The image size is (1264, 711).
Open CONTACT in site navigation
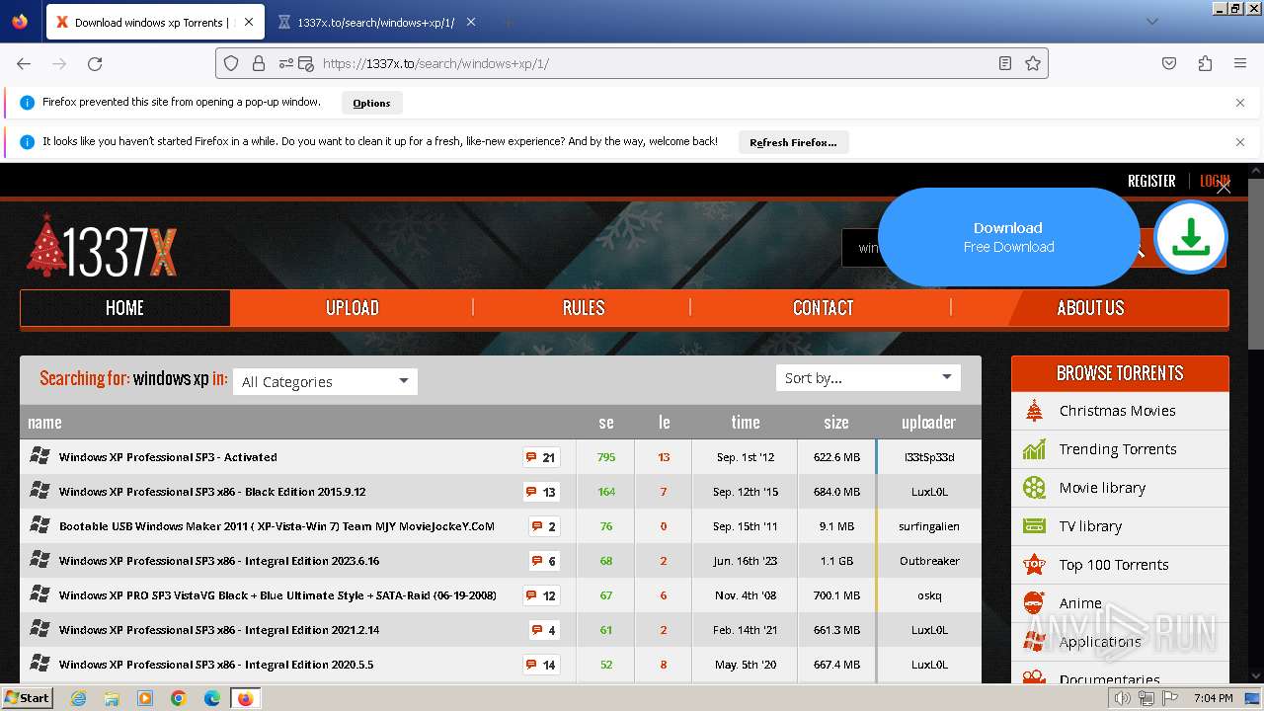(x=823, y=308)
